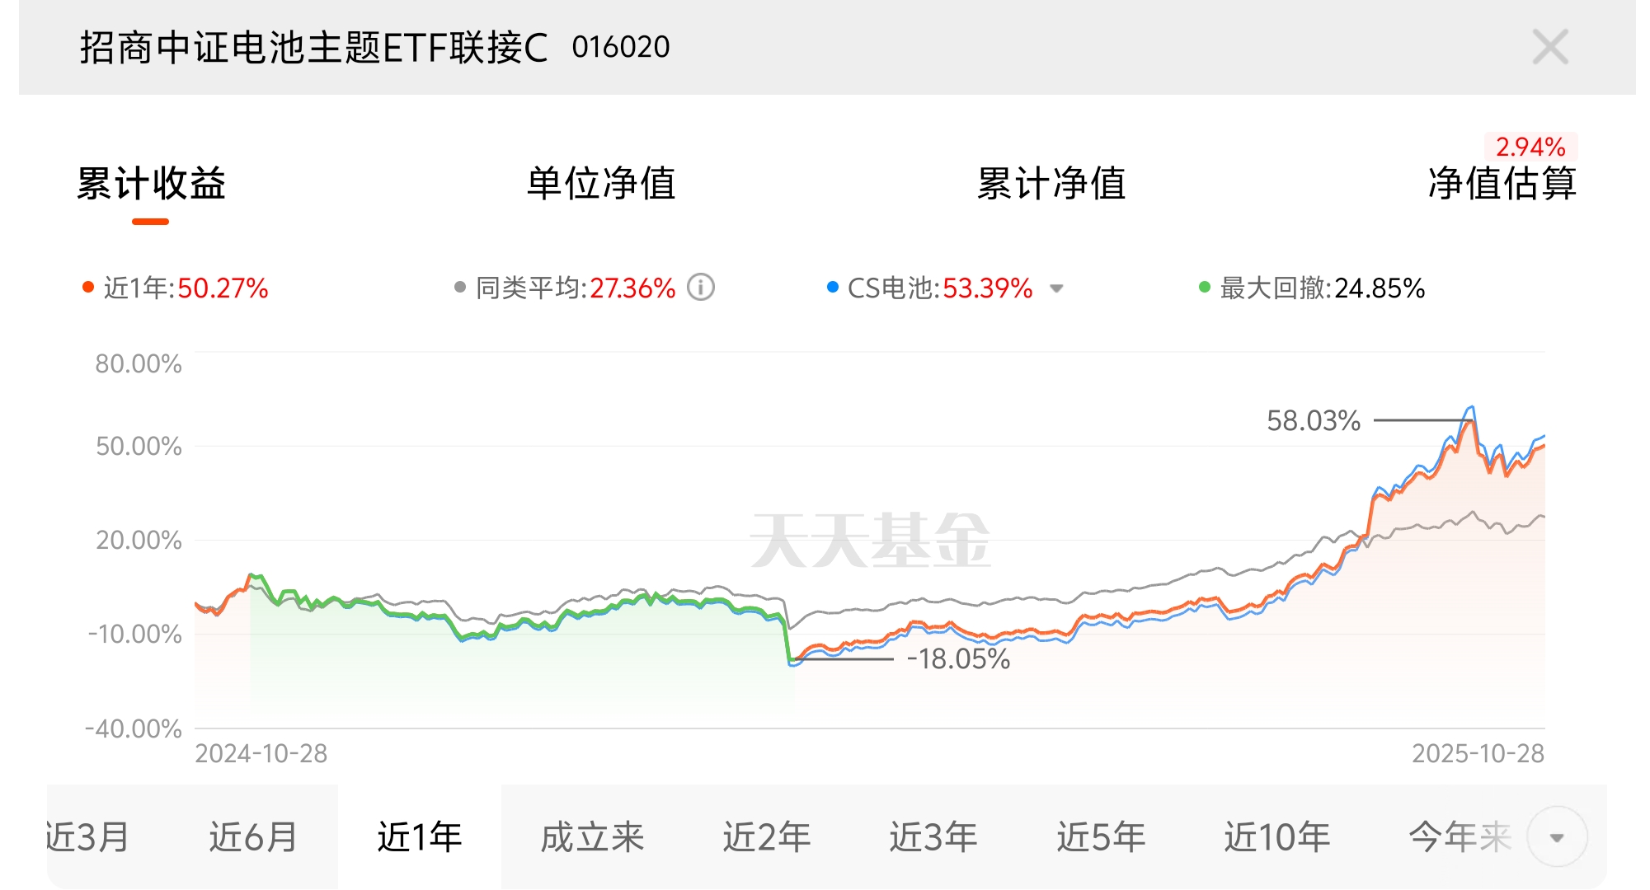Select the 近6月 time range
The image size is (1650, 890).
[253, 837]
